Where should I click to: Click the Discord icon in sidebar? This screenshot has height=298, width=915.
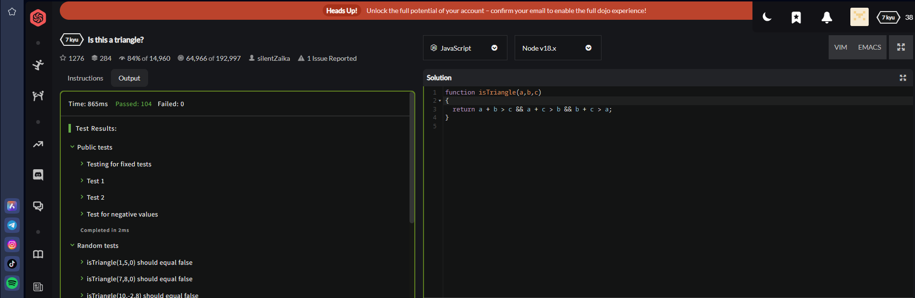point(38,175)
